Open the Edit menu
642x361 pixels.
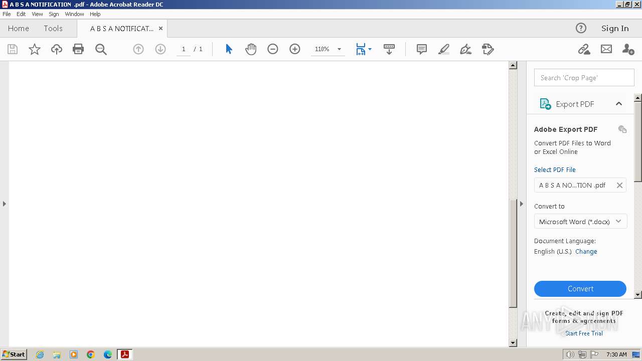(21, 14)
